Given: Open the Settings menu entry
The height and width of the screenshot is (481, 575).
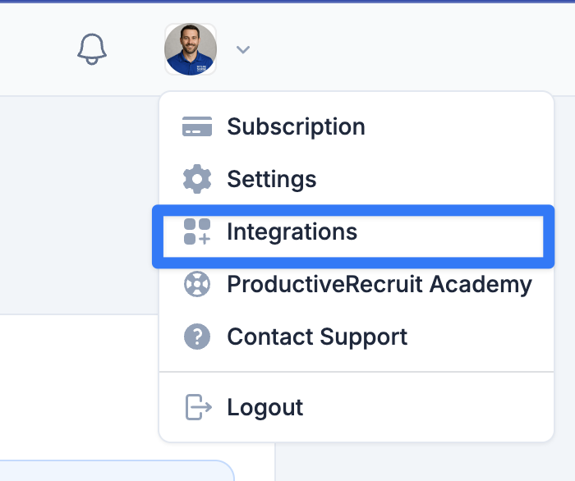Looking at the screenshot, I should tap(356, 179).
